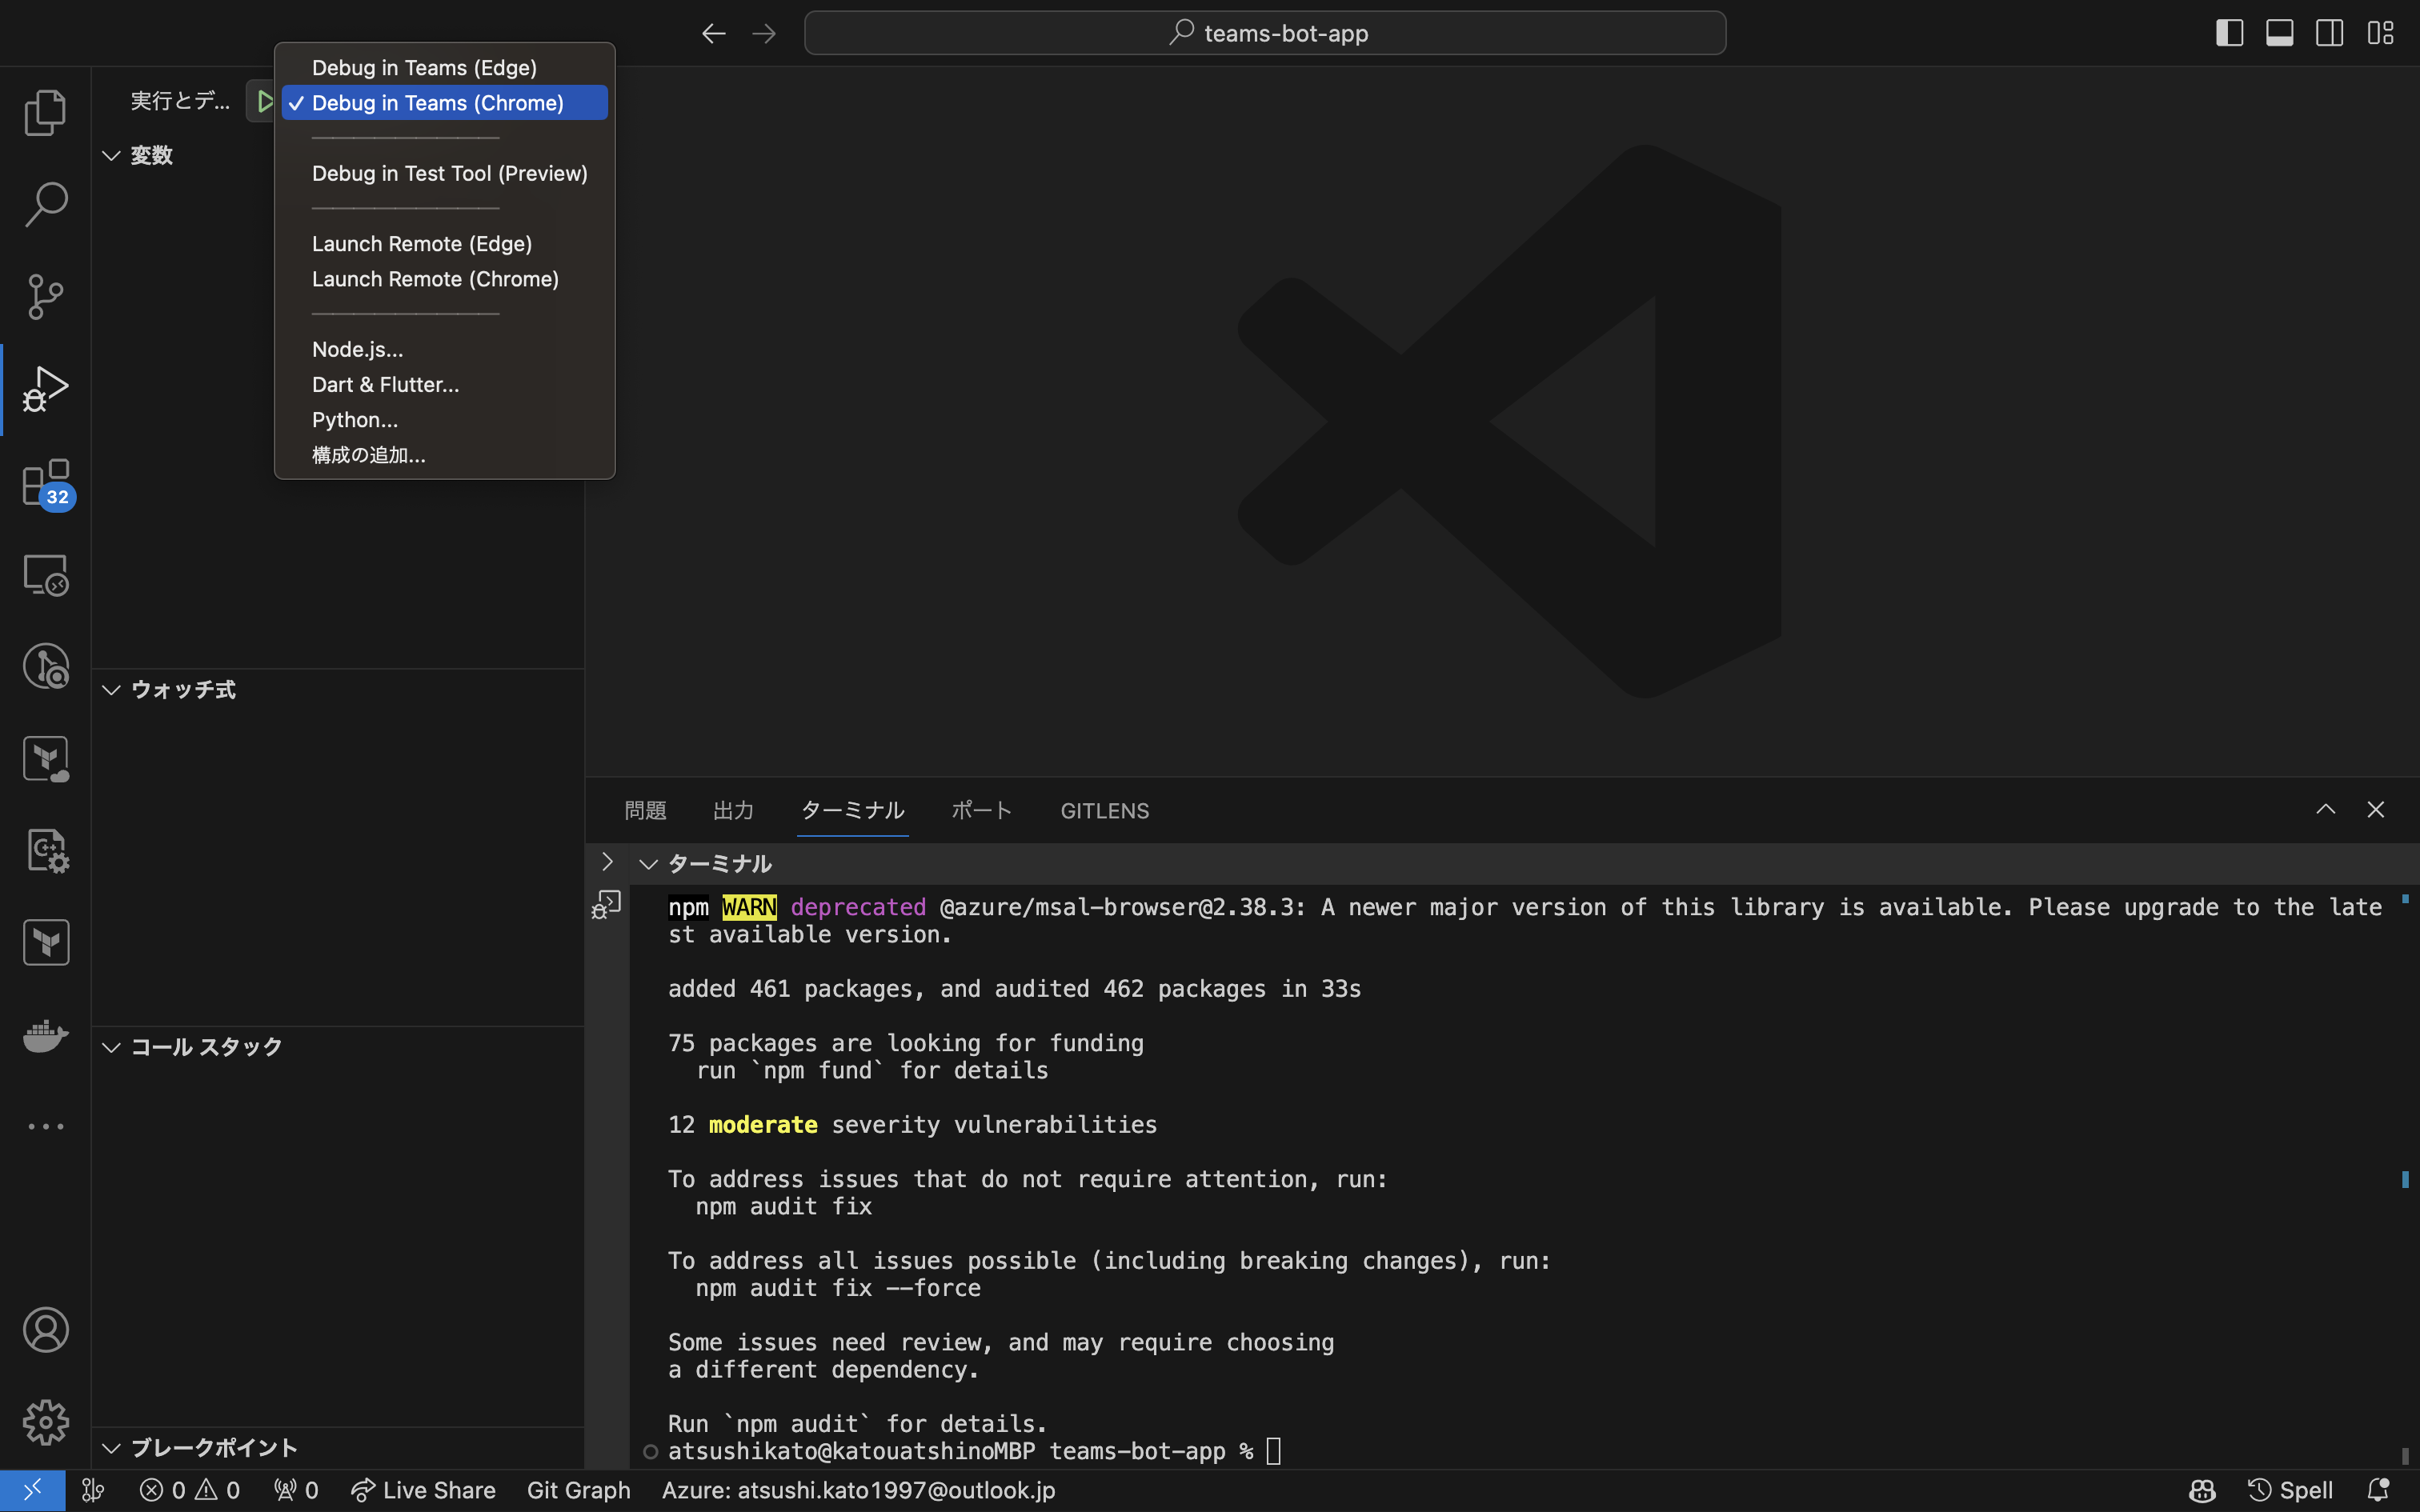Viewport: 2420px width, 1512px height.
Task: Select Debug in Teams (Chrome) configuration
Action: click(x=444, y=102)
